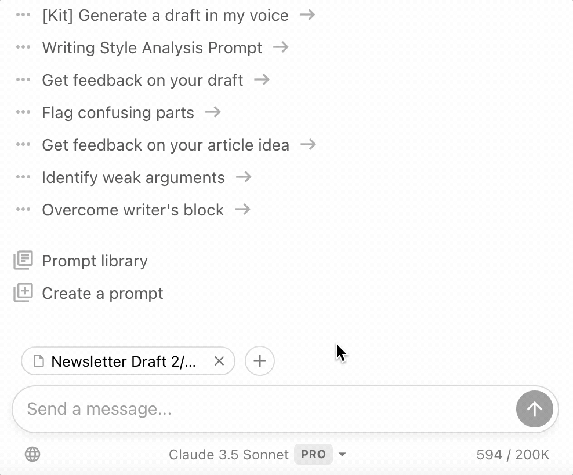Image resolution: width=573 pixels, height=475 pixels.
Task: Click the globe icon below message box
Action: tap(32, 455)
